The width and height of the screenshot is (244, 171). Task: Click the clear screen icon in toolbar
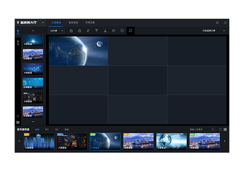(71, 31)
